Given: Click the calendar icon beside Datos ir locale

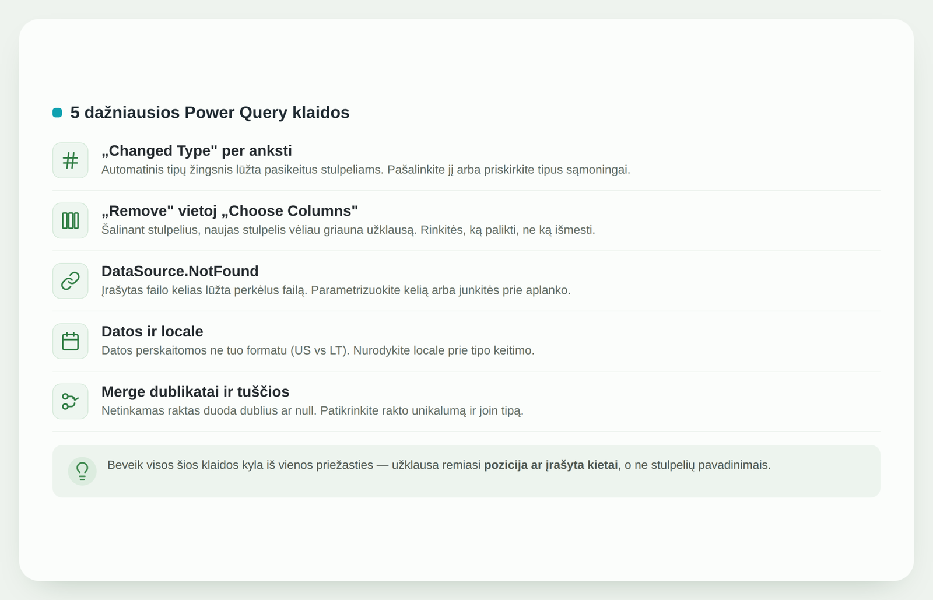Looking at the screenshot, I should (70, 341).
